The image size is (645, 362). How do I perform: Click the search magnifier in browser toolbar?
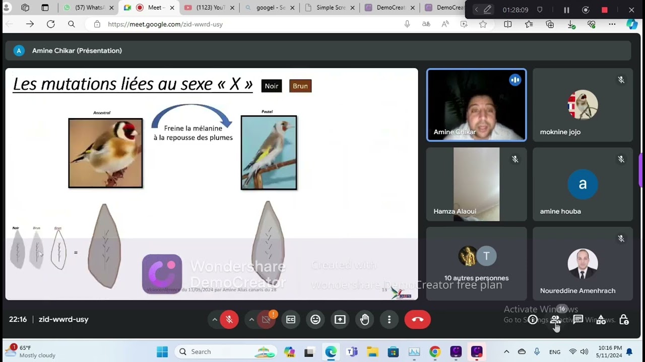tap(72, 24)
